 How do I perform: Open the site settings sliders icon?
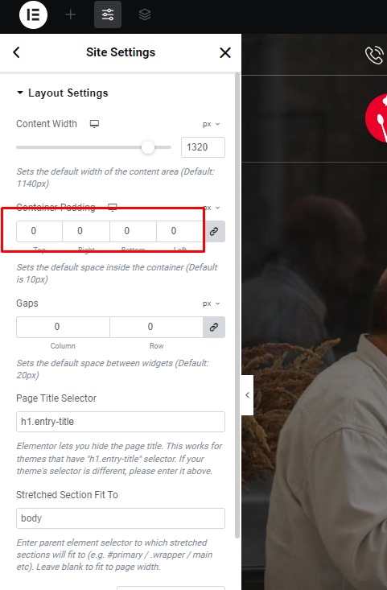point(108,14)
